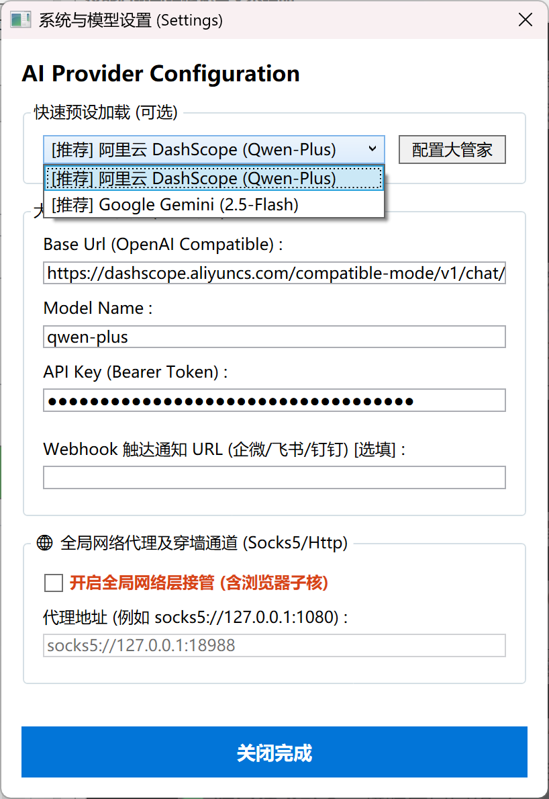Click the 代理地址 socks5 input box
The height and width of the screenshot is (799, 549).
click(x=274, y=646)
